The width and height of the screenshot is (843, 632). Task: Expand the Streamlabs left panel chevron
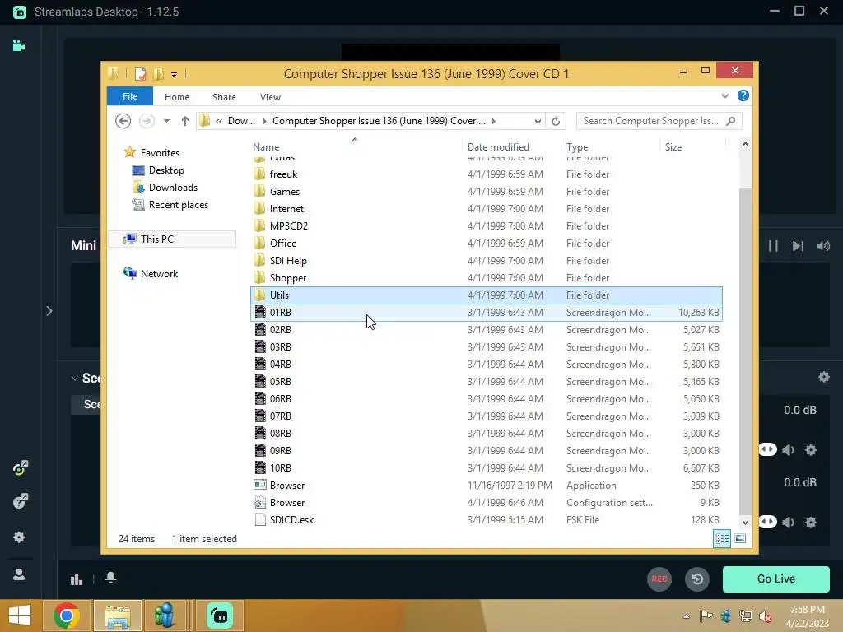tap(49, 310)
